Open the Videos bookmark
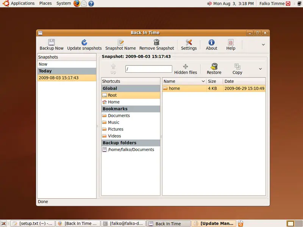This screenshot has width=303, height=227. coord(131,136)
